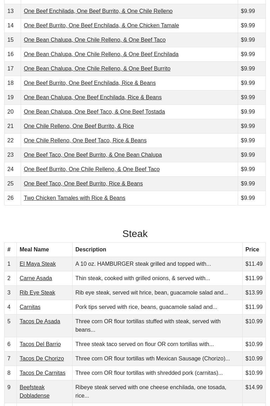Click the Description column header
270x406 pixels.
click(x=90, y=249)
